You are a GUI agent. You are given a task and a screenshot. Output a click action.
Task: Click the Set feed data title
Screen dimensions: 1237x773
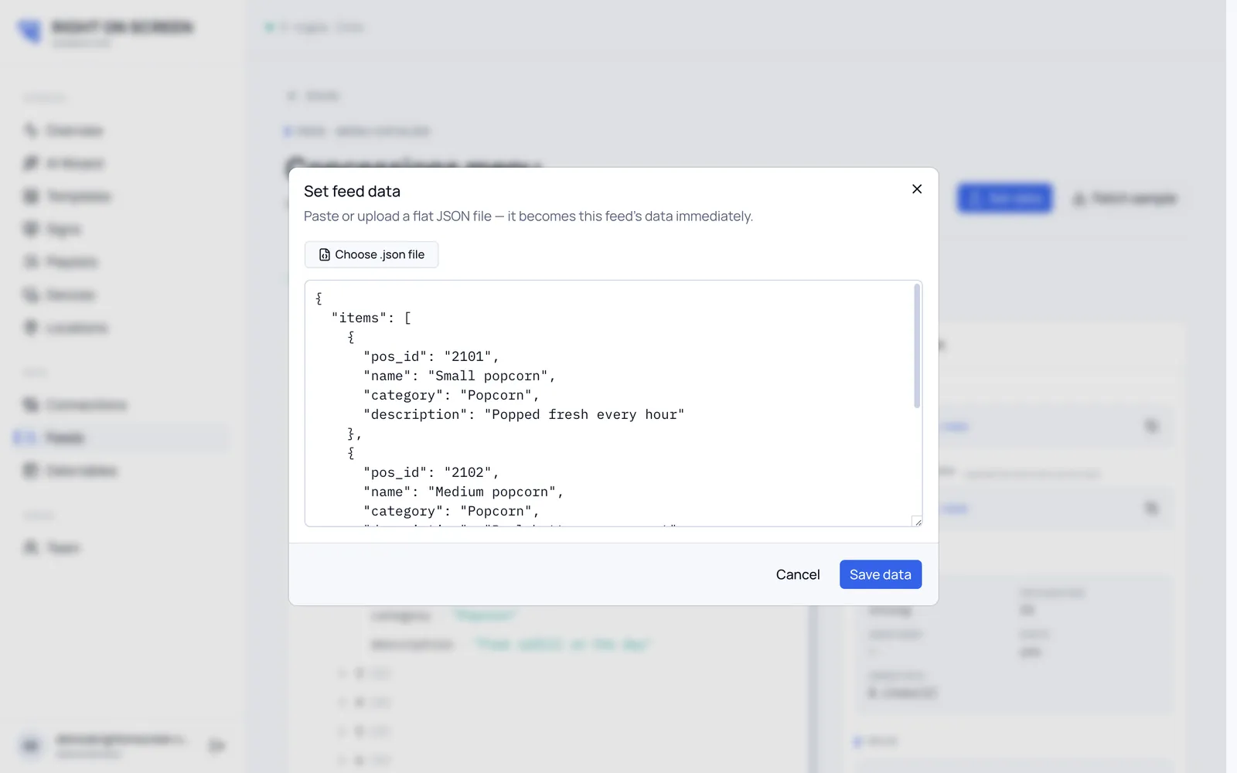[352, 191]
